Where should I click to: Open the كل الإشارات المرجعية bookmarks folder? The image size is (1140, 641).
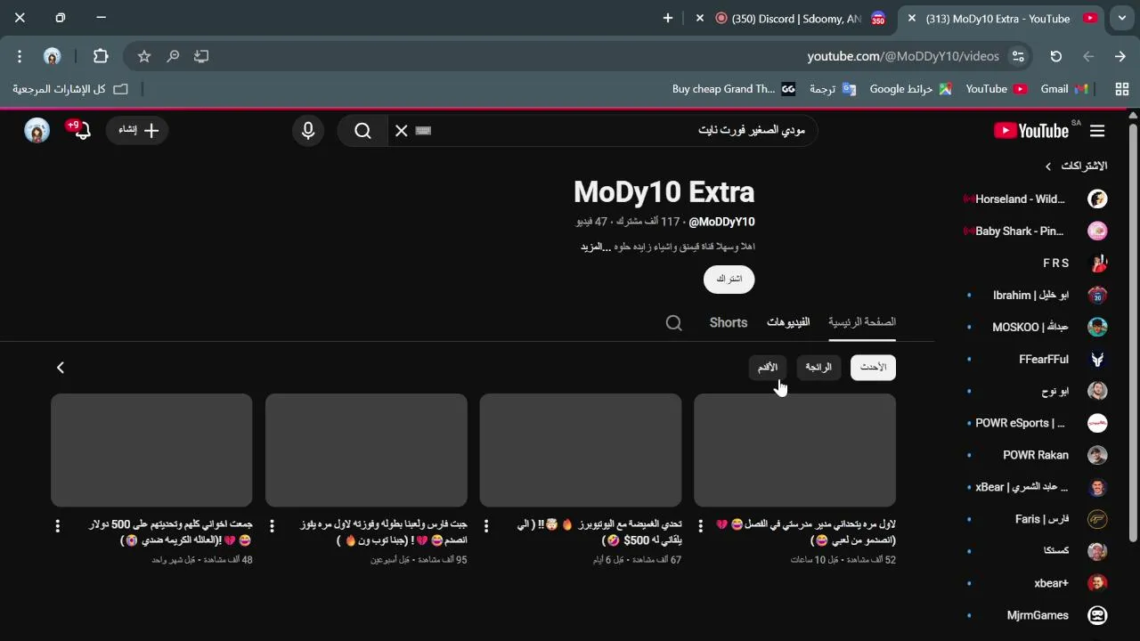pos(69,89)
